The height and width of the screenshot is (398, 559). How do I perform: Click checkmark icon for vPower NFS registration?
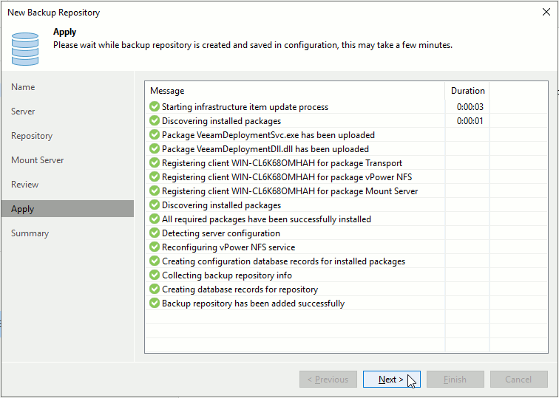pos(155,177)
